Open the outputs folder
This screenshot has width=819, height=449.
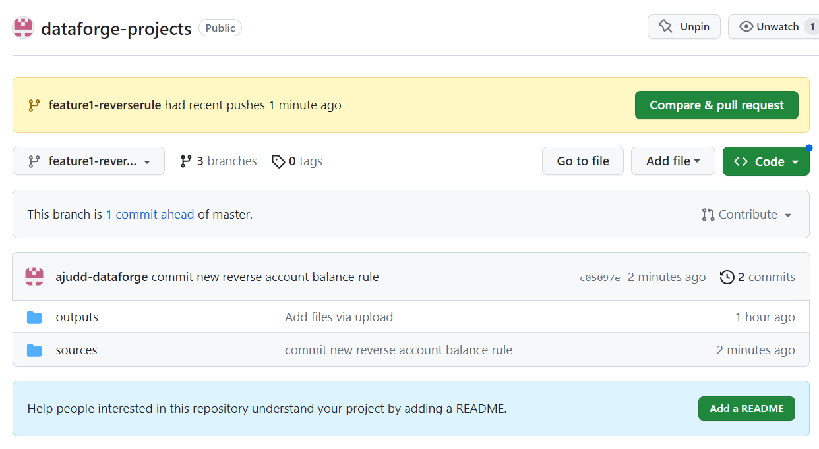point(77,317)
